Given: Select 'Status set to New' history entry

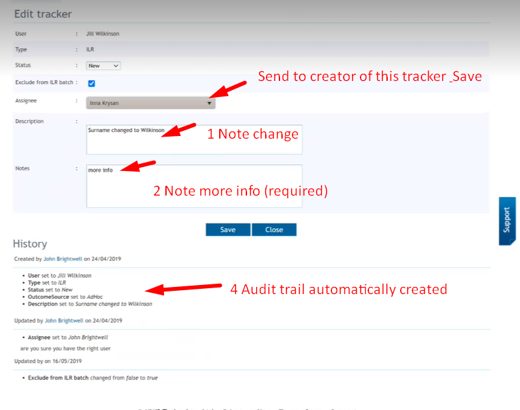Looking at the screenshot, I should [x=50, y=290].
